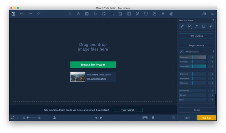Open help for Selection Tools

213,21
